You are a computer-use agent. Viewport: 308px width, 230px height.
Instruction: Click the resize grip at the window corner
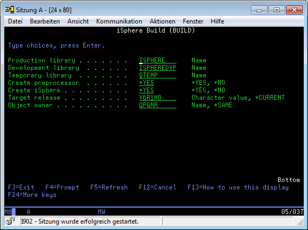300,222
